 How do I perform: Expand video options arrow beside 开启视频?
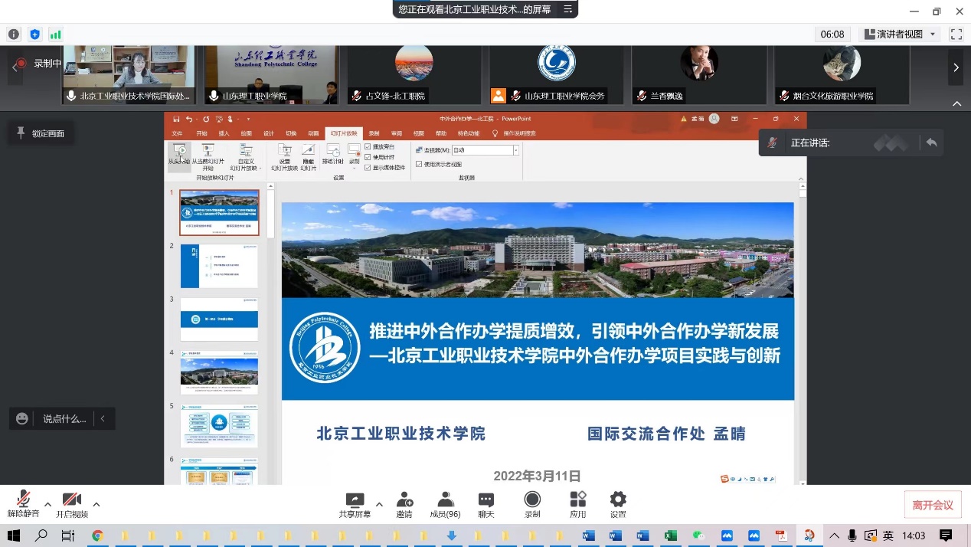pyautogui.click(x=96, y=504)
